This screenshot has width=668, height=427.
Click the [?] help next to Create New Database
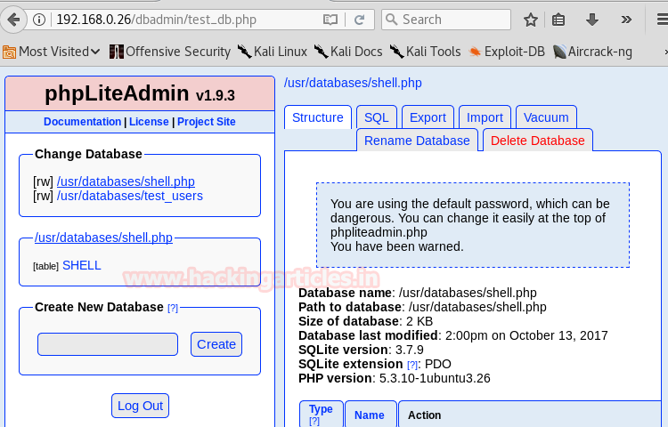pos(173,308)
